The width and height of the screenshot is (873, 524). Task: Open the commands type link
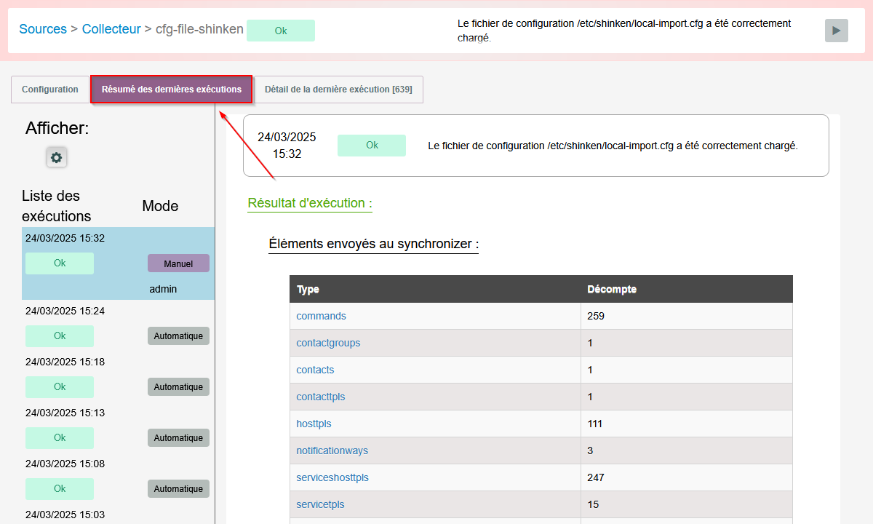[321, 316]
